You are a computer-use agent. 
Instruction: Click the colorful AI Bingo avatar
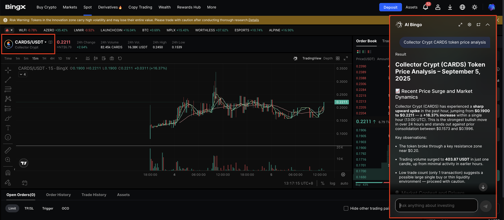[x=491, y=7]
